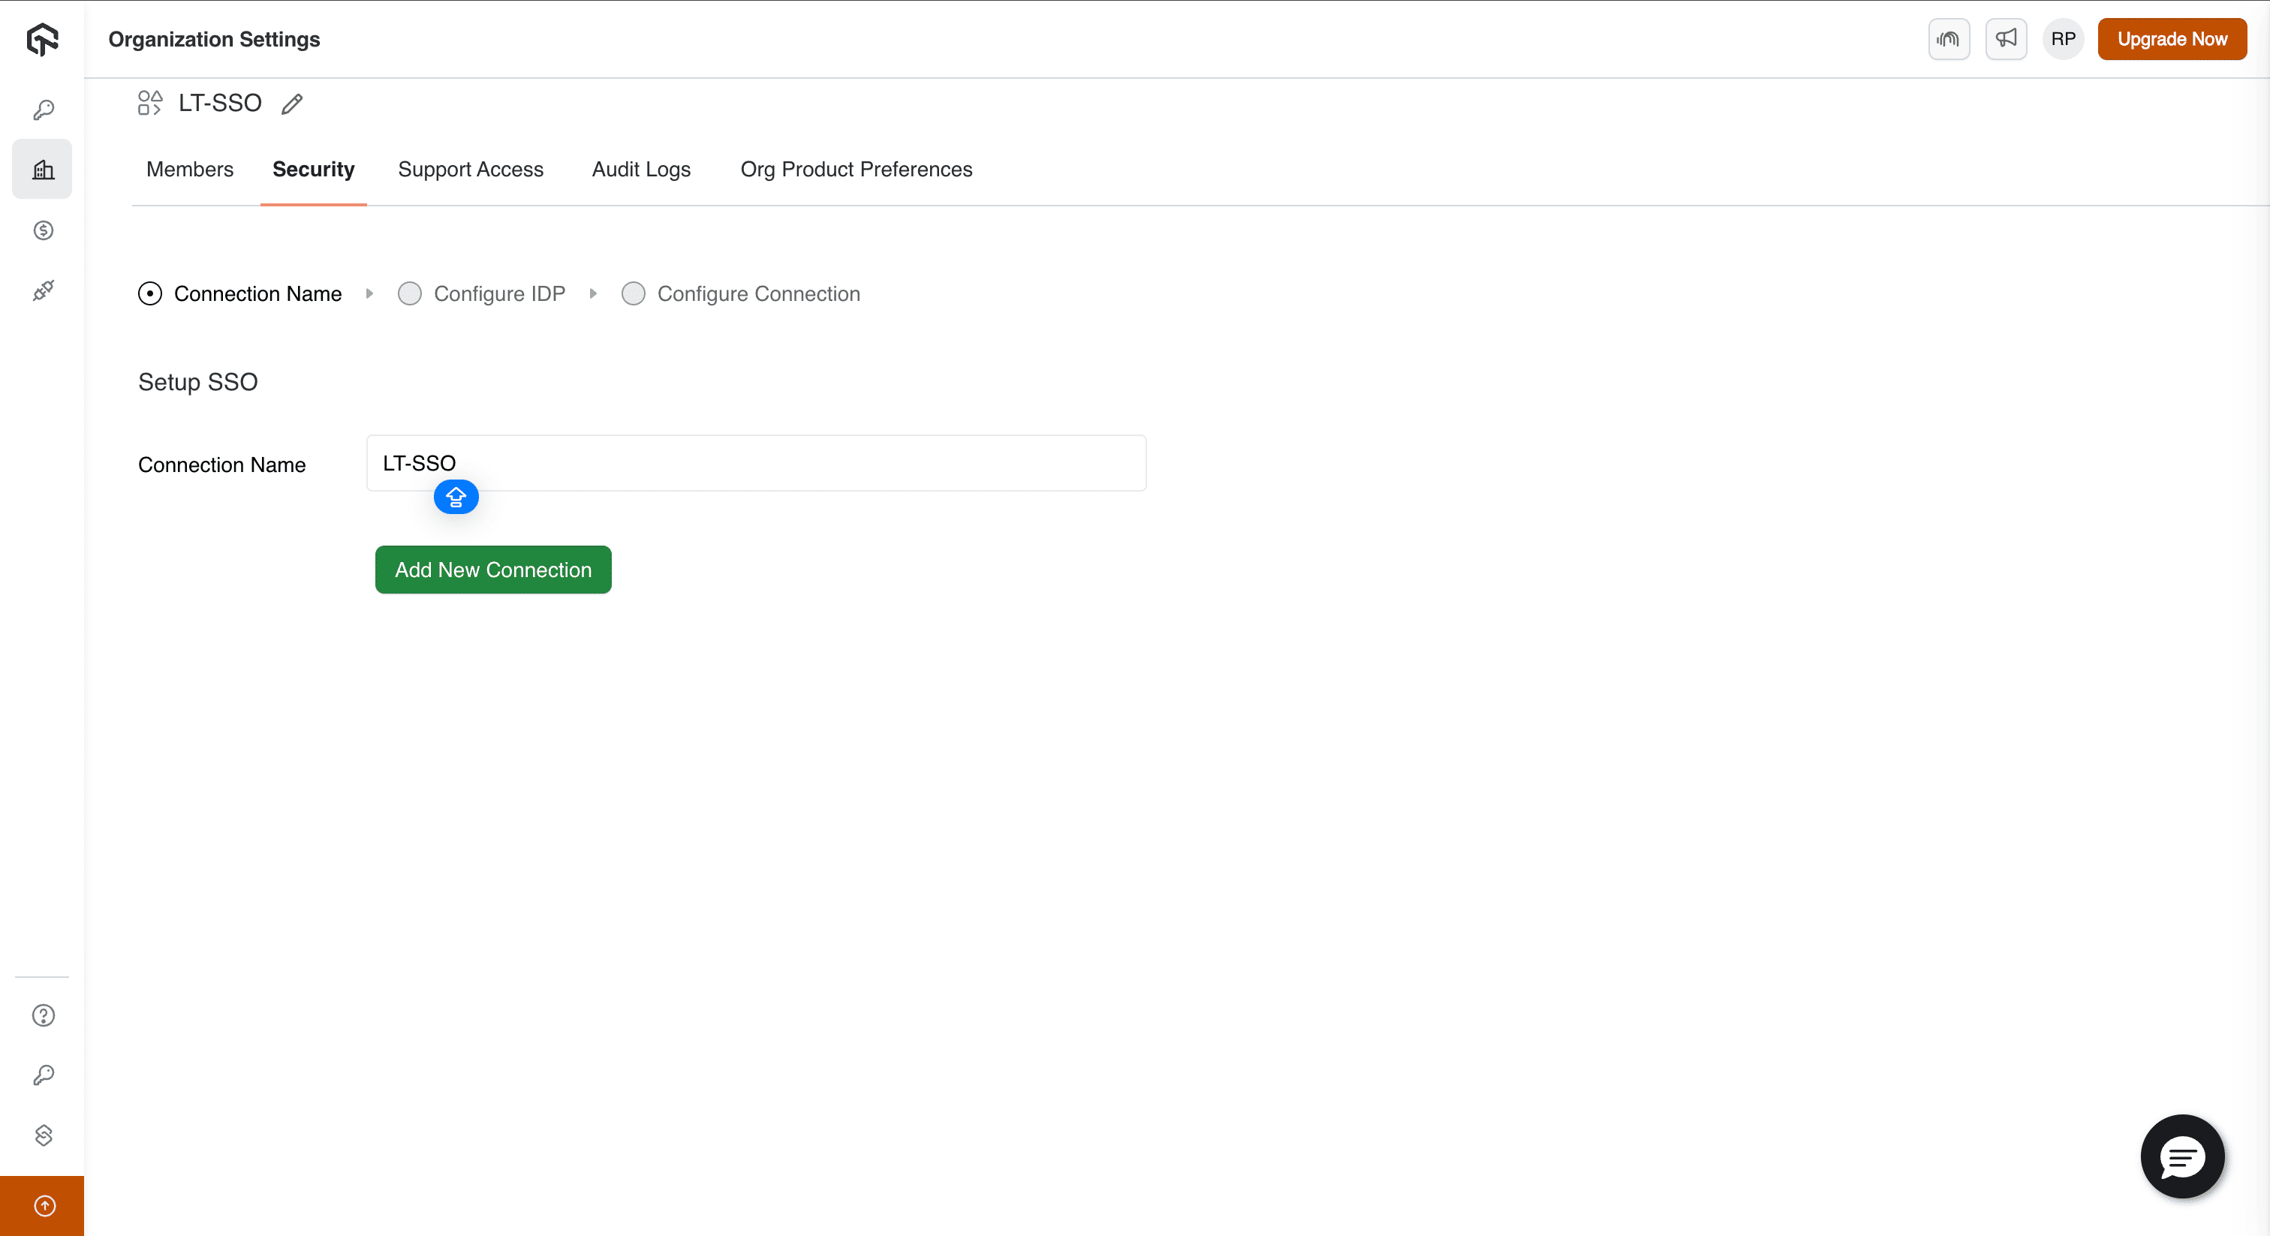Click the Add New Connection button

click(x=492, y=569)
